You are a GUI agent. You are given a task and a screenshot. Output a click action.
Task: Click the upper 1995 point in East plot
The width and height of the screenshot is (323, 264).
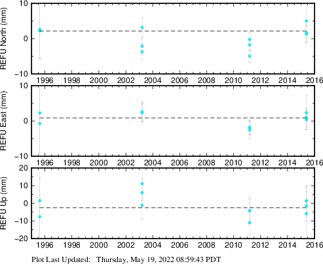(40, 113)
